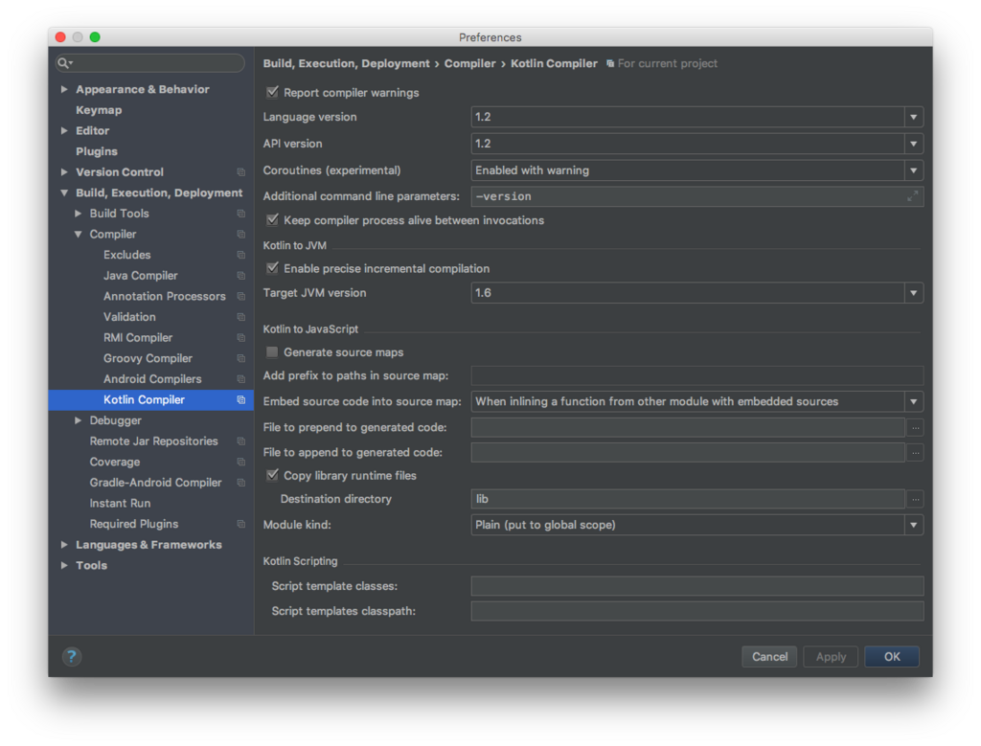Click the Script templates classpath field
The image size is (981, 746).
pyautogui.click(x=697, y=611)
